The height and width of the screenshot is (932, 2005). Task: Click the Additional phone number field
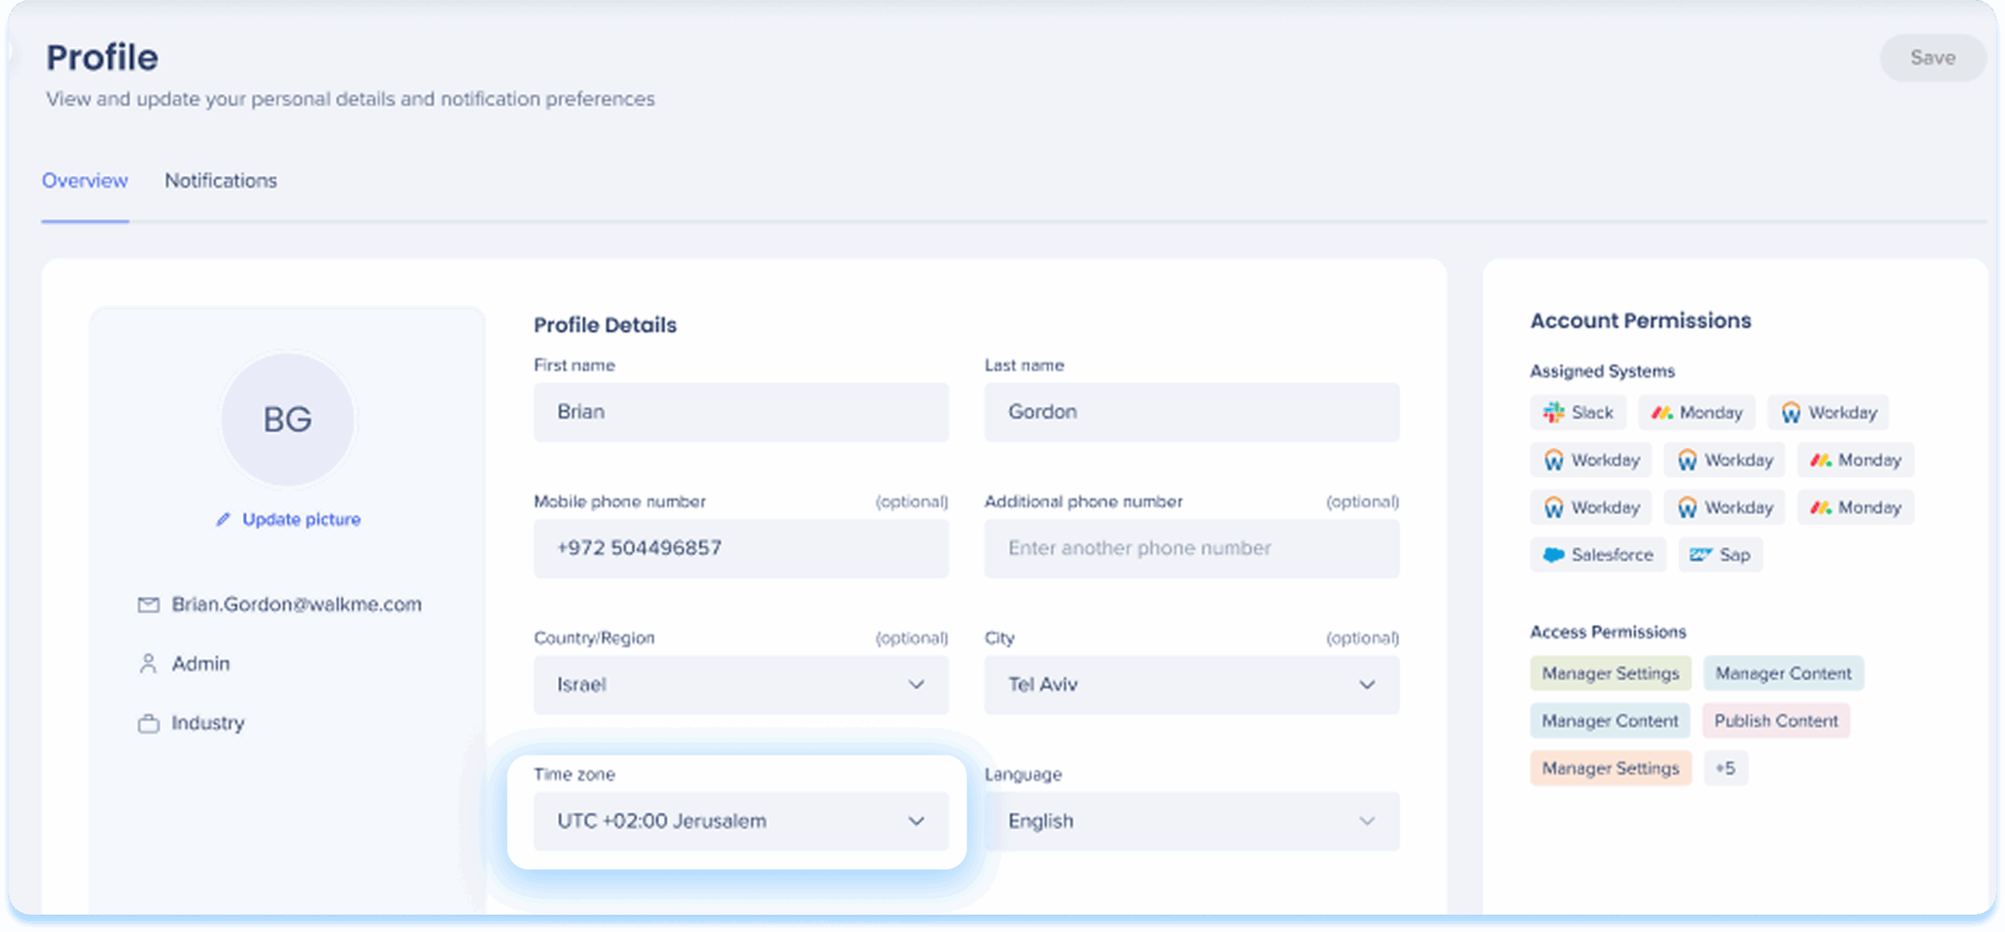[1190, 548]
